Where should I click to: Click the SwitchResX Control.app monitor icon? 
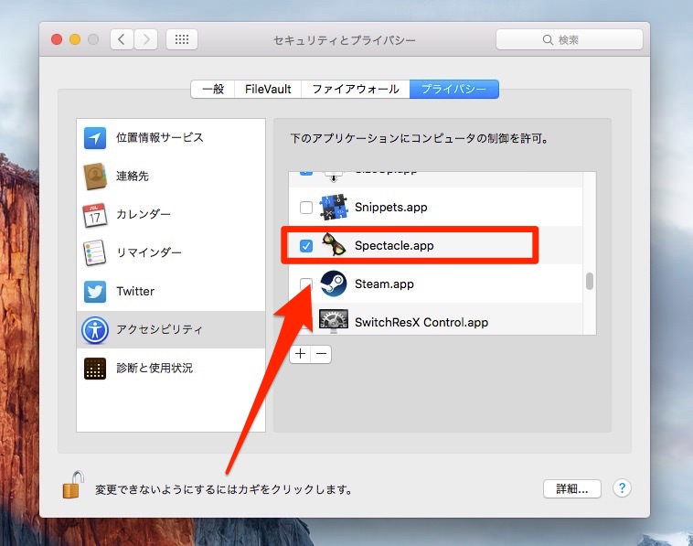click(x=334, y=321)
